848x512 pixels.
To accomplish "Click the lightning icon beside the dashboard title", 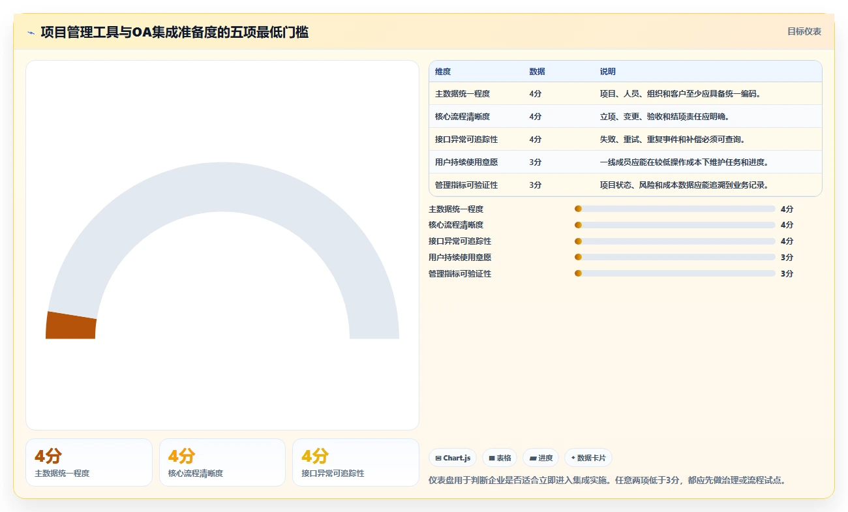I will (x=31, y=33).
